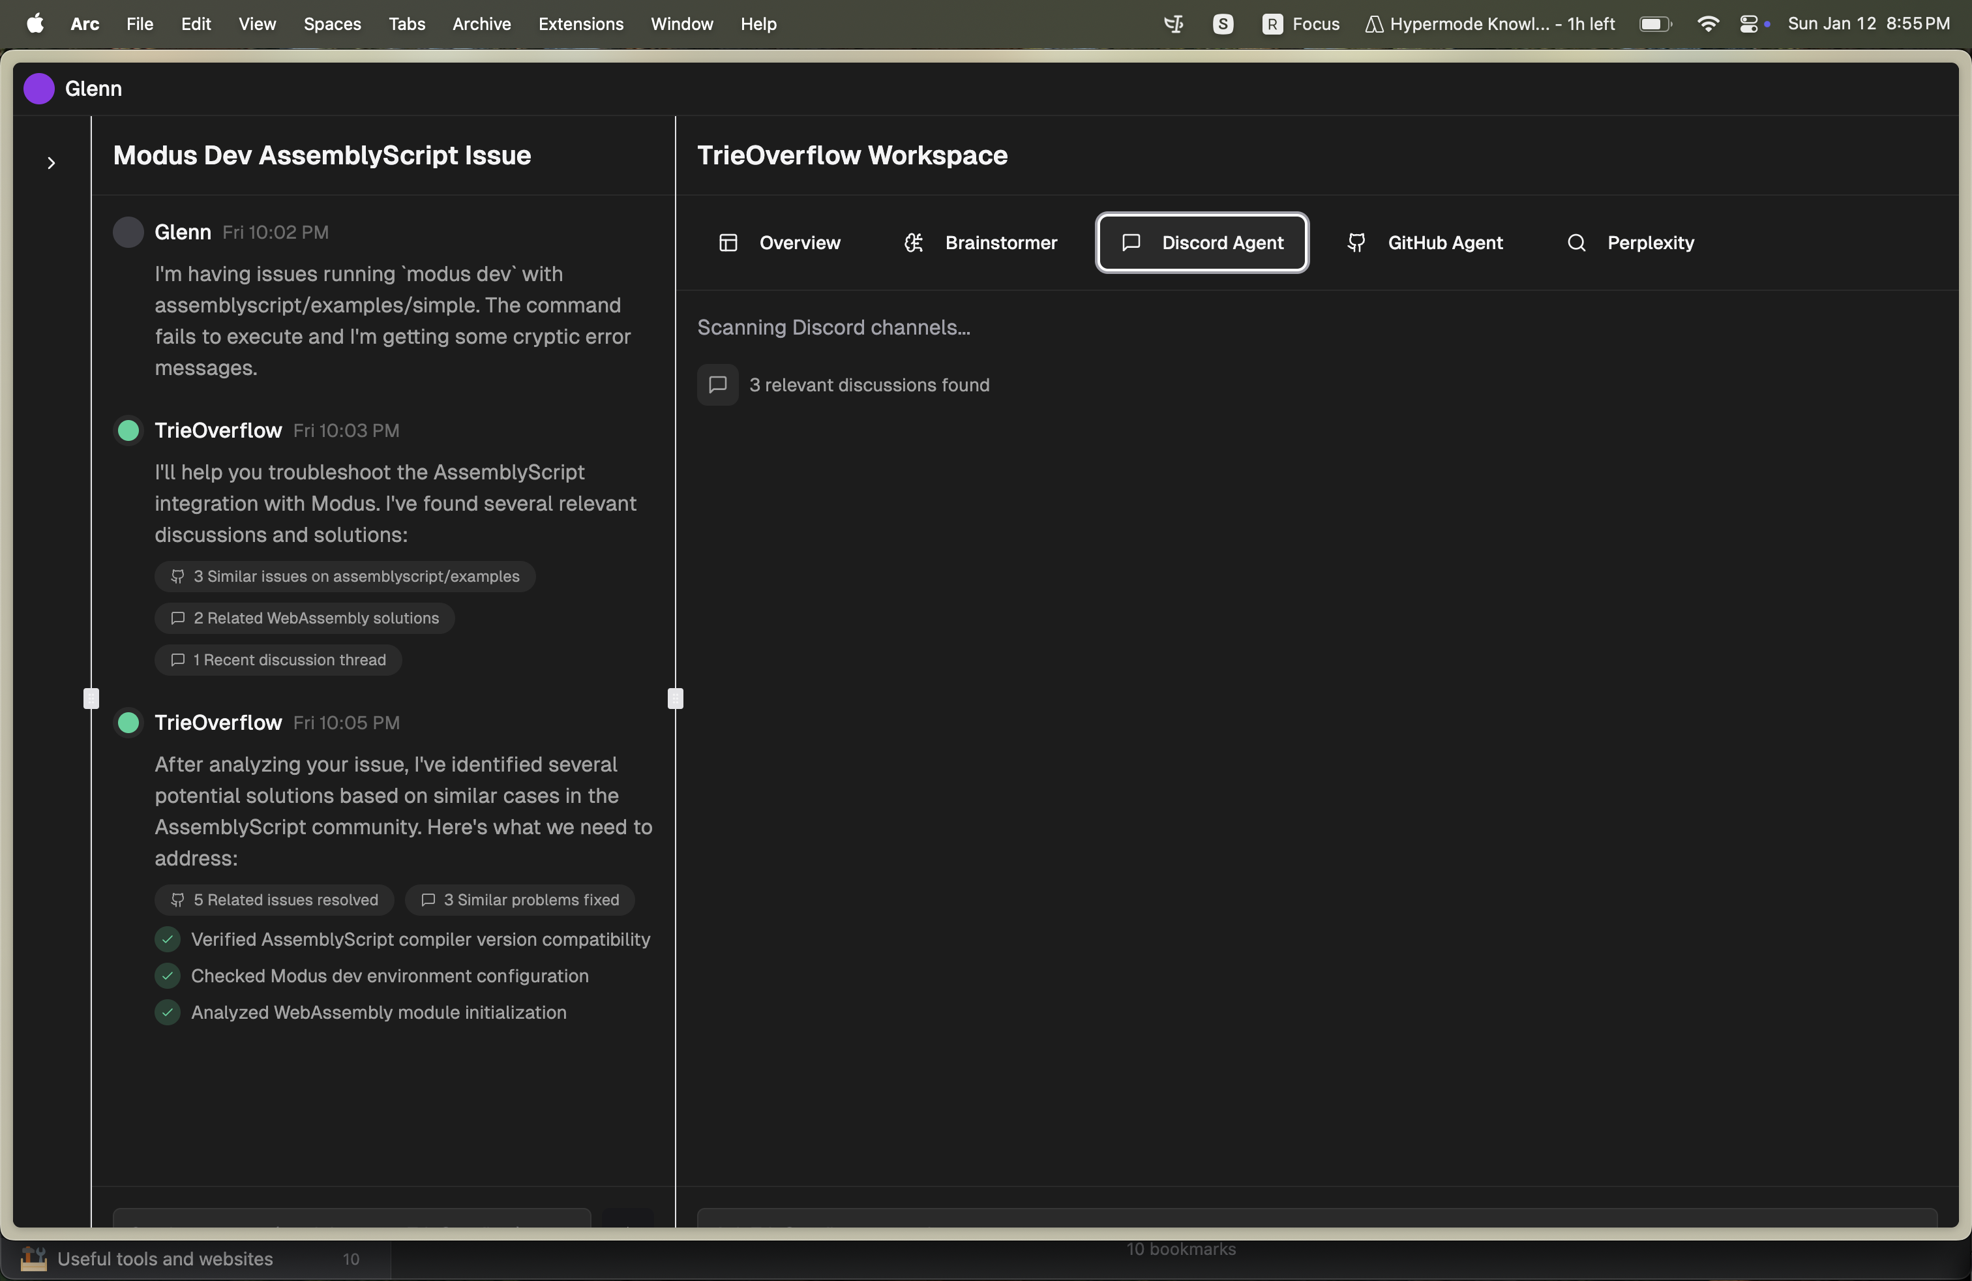Open the Perplexity search tab
Viewport: 1972px width, 1281px height.
coord(1630,243)
